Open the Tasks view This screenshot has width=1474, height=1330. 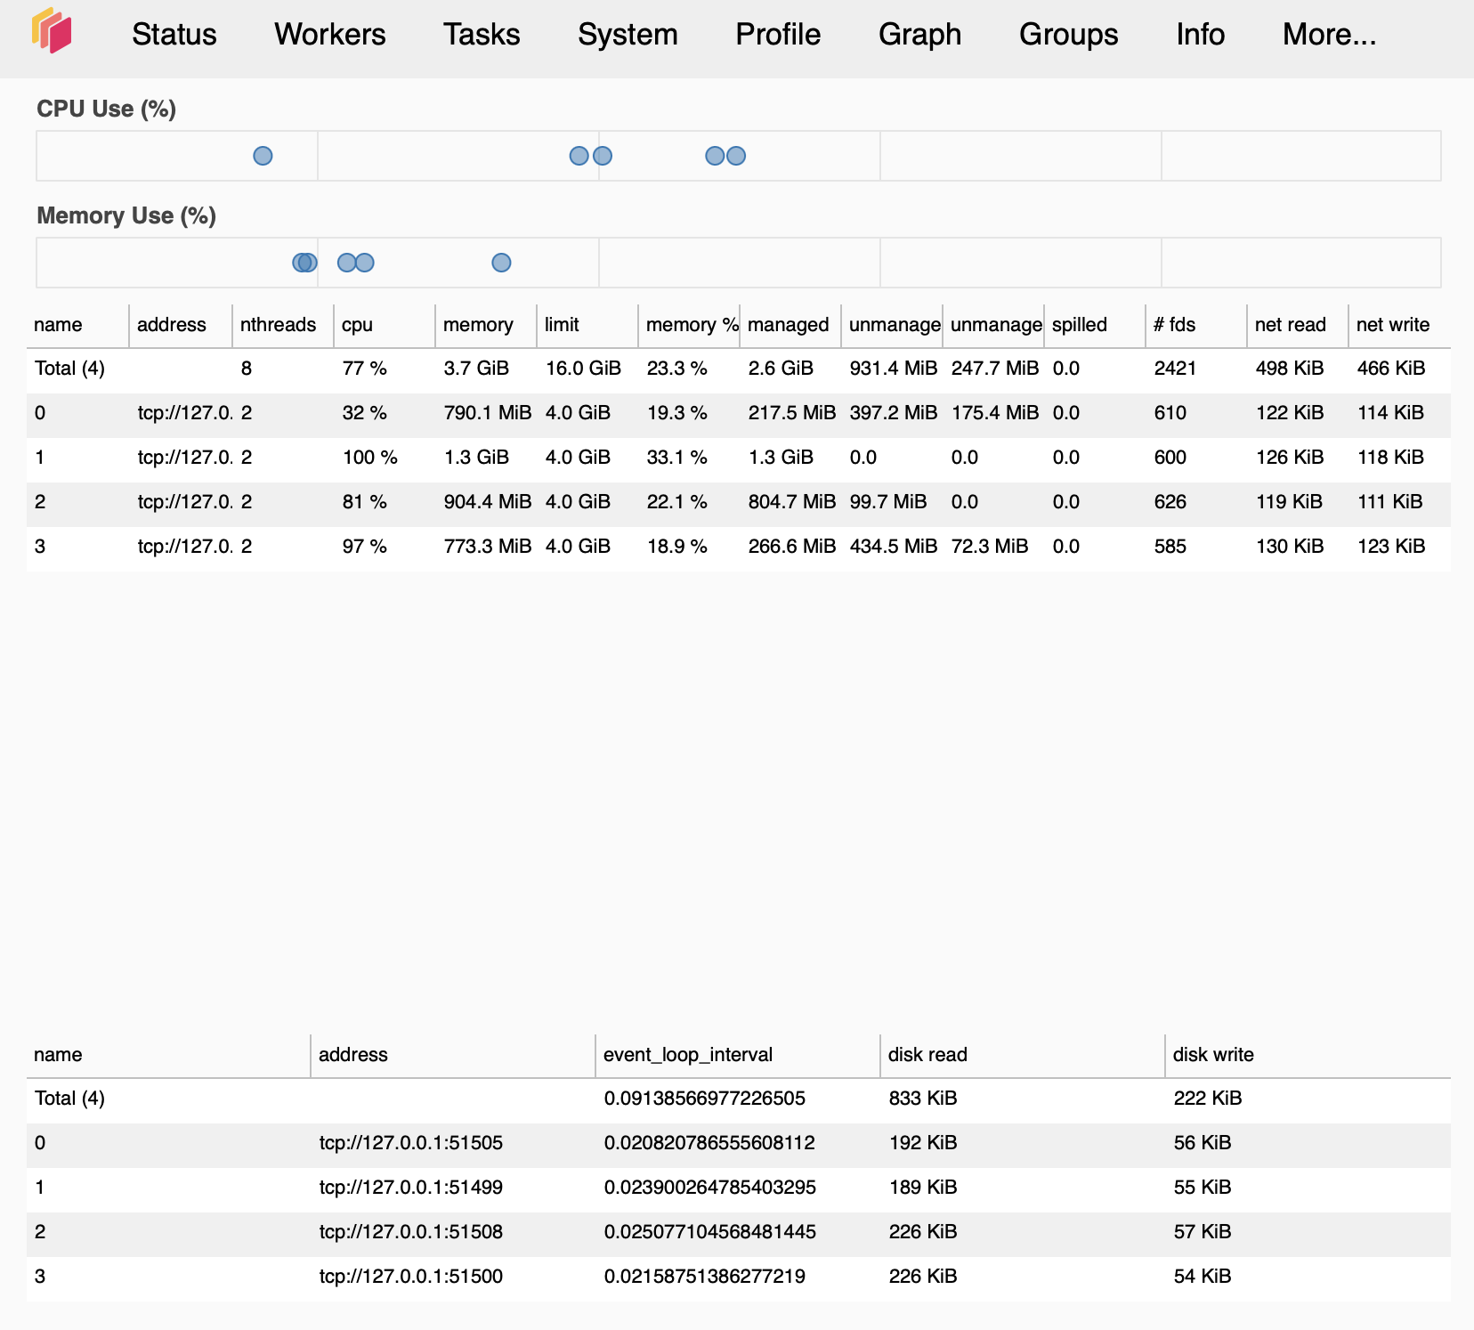[482, 35]
